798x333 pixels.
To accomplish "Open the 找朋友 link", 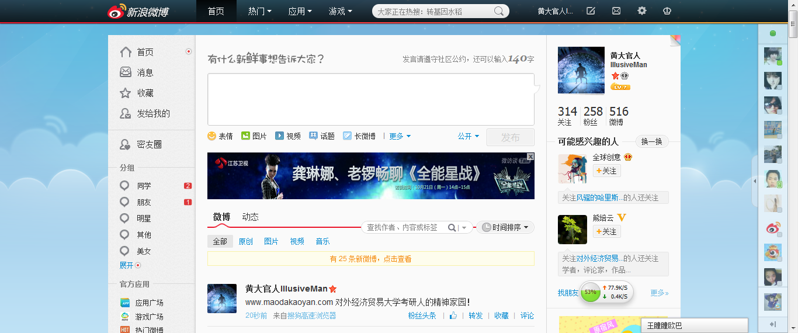I will pos(568,293).
